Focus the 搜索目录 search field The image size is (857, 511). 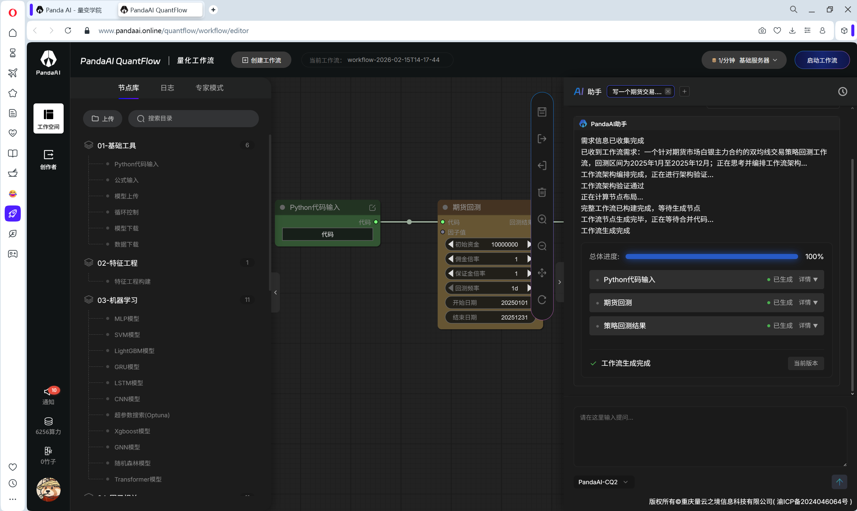[193, 118]
